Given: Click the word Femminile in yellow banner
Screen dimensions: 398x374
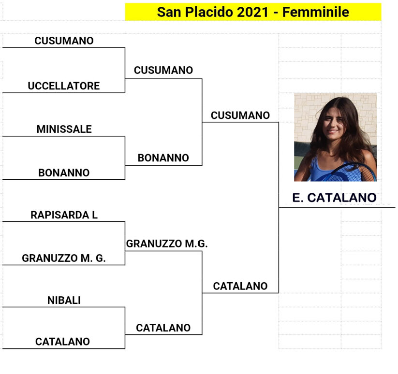Looking at the screenshot, I should tap(316, 12).
